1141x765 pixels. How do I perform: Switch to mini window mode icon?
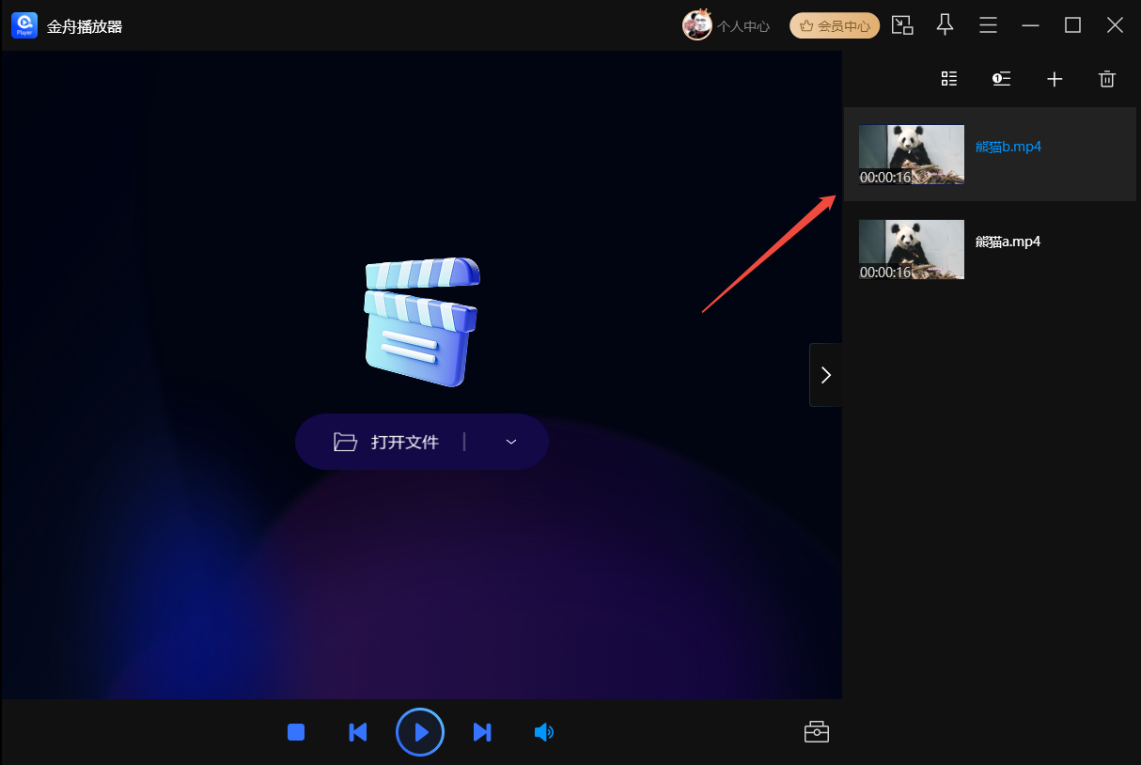coord(902,25)
